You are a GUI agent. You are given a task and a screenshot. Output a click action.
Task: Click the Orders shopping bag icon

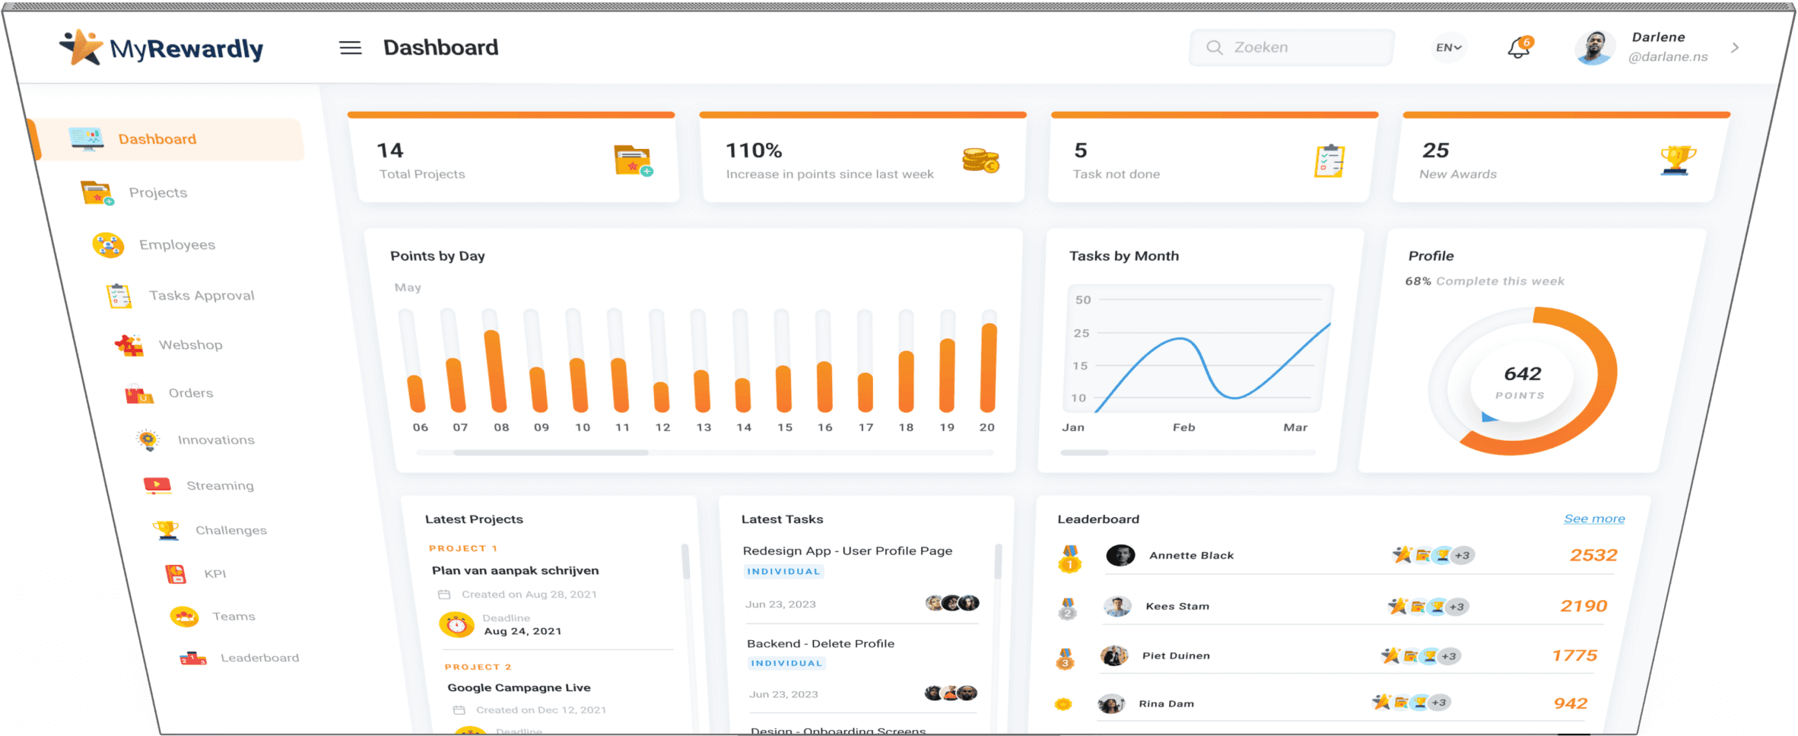point(139,394)
